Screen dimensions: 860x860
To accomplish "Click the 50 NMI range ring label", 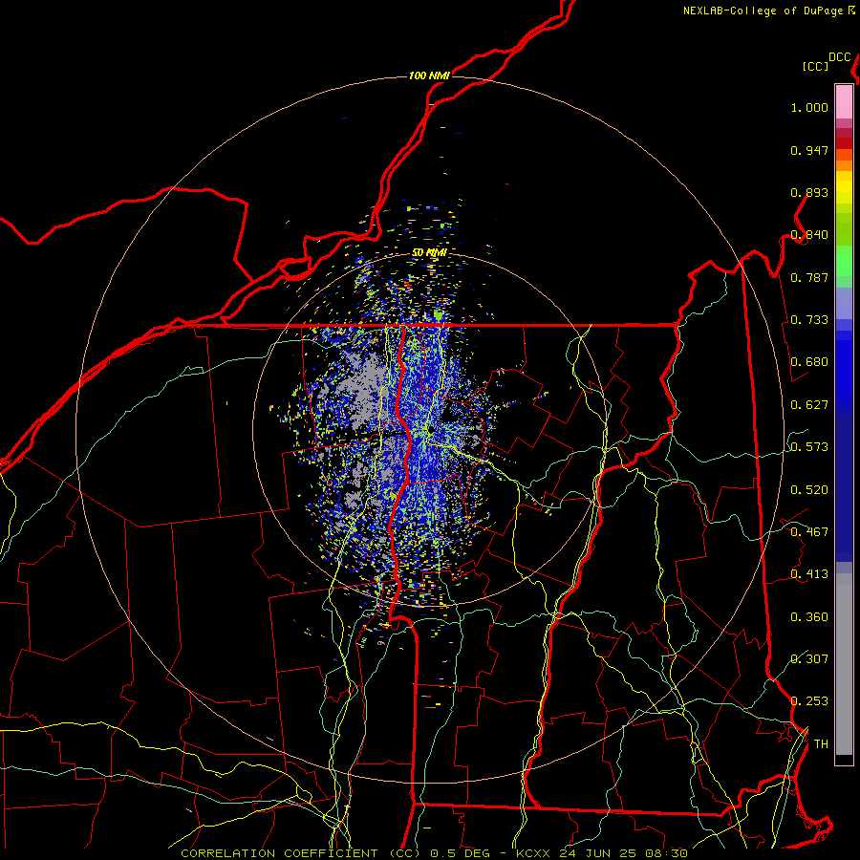I will click(x=429, y=252).
